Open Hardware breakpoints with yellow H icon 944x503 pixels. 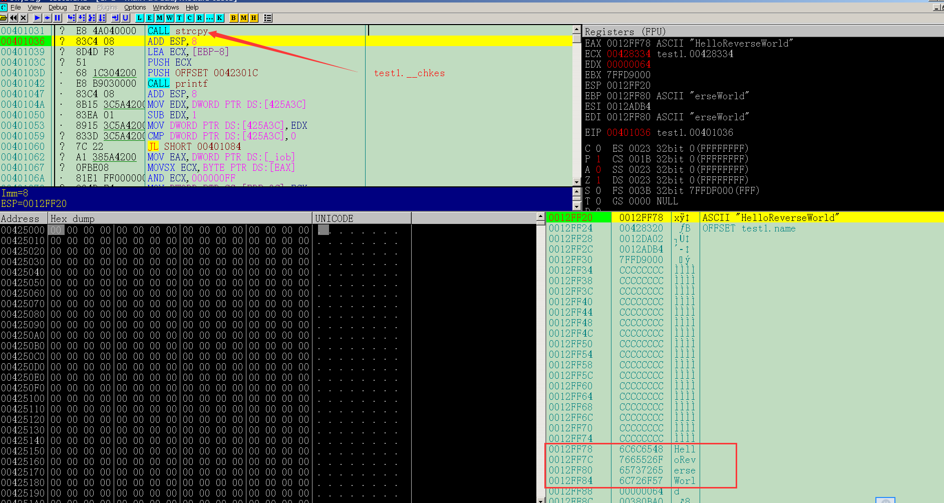coord(254,18)
